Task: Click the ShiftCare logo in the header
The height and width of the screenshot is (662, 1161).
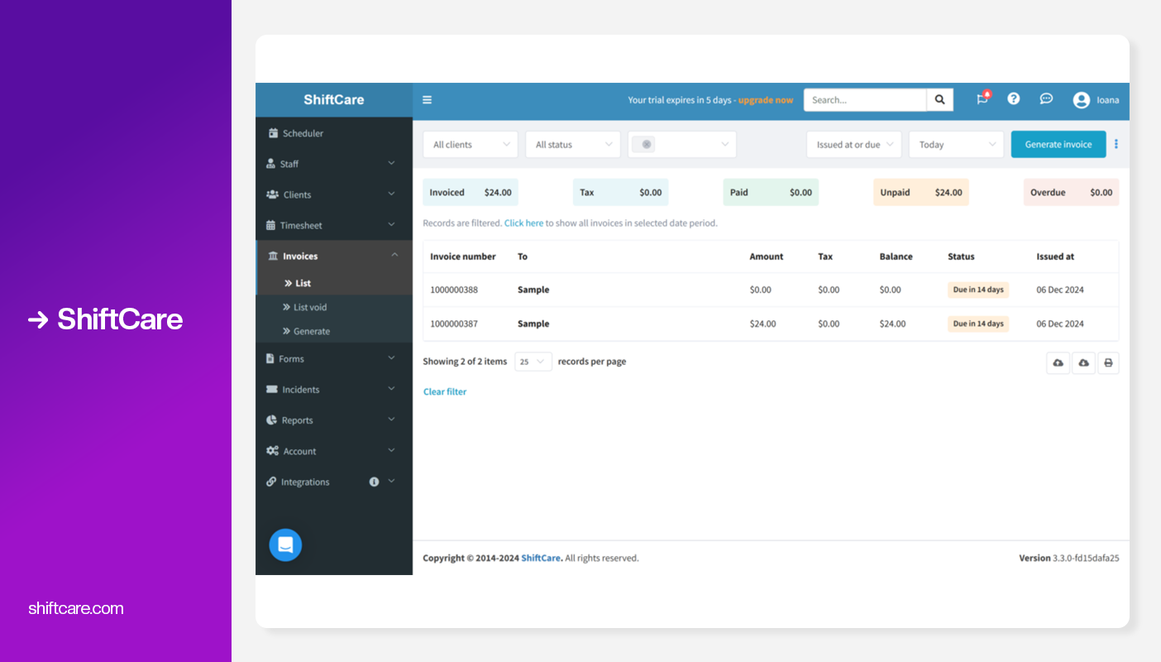Action: point(334,99)
